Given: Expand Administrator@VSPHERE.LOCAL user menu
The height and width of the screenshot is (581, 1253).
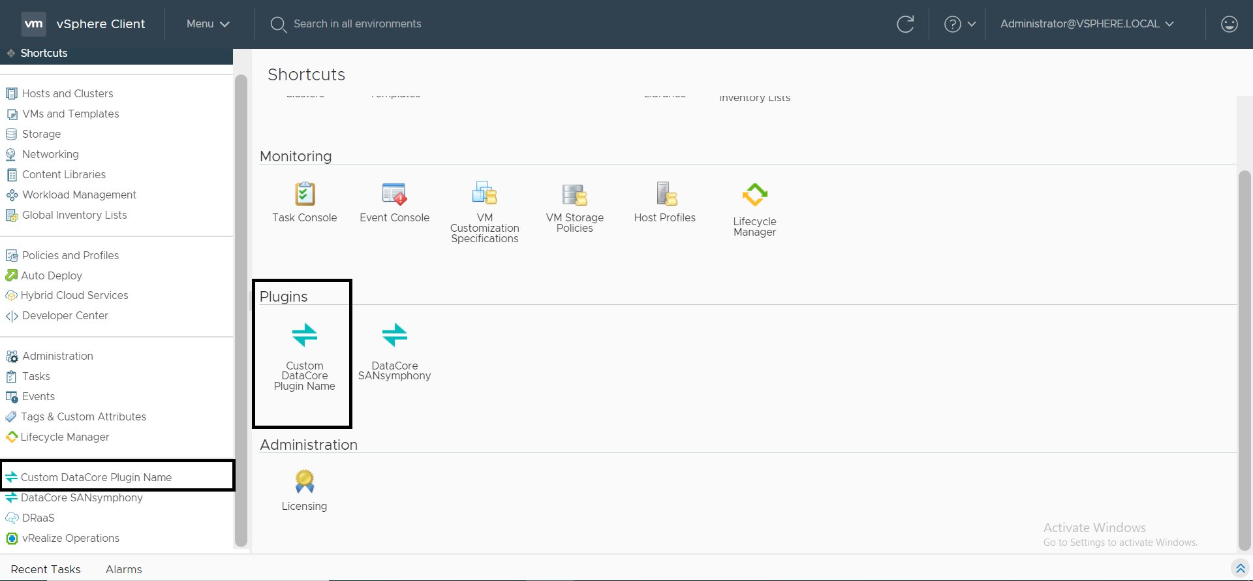Looking at the screenshot, I should tap(1087, 24).
